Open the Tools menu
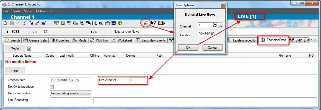Screen dimensions: 321x110 pyautogui.click(x=16, y=11)
